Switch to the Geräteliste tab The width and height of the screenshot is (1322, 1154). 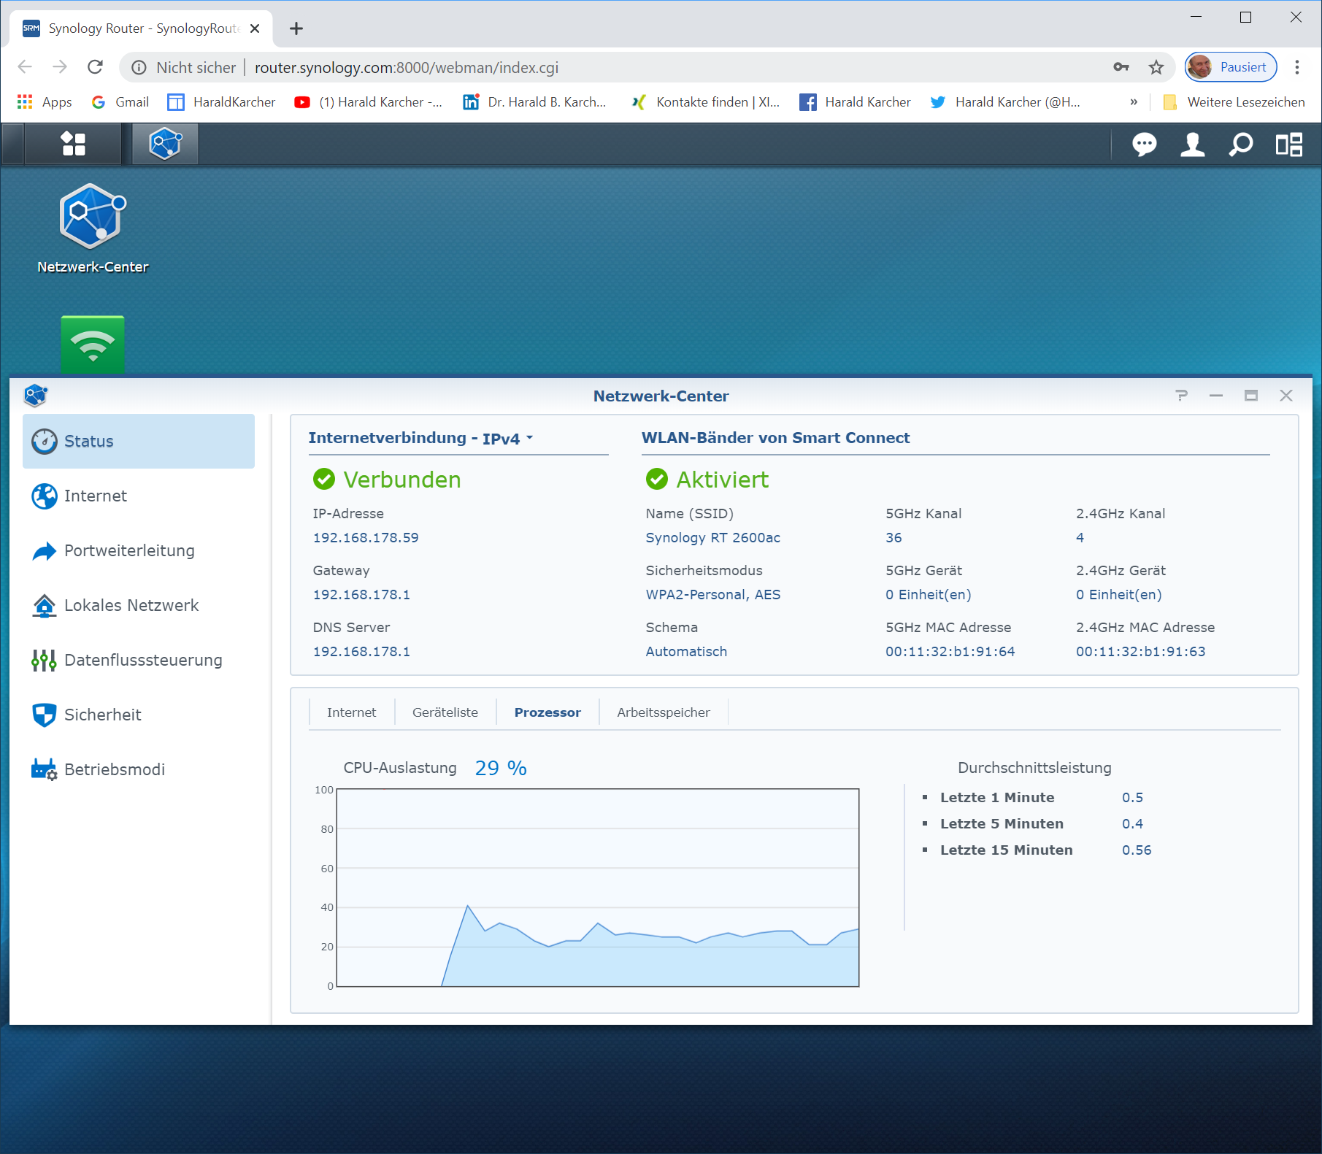click(445, 712)
